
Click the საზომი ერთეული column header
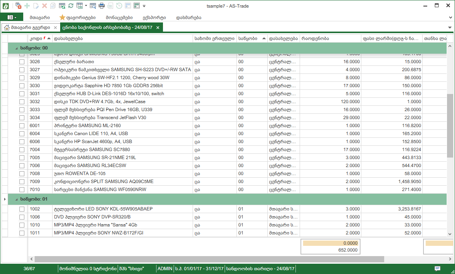[215, 38]
